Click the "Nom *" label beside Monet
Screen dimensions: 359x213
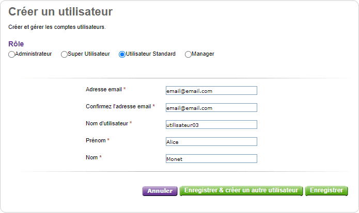93,157
